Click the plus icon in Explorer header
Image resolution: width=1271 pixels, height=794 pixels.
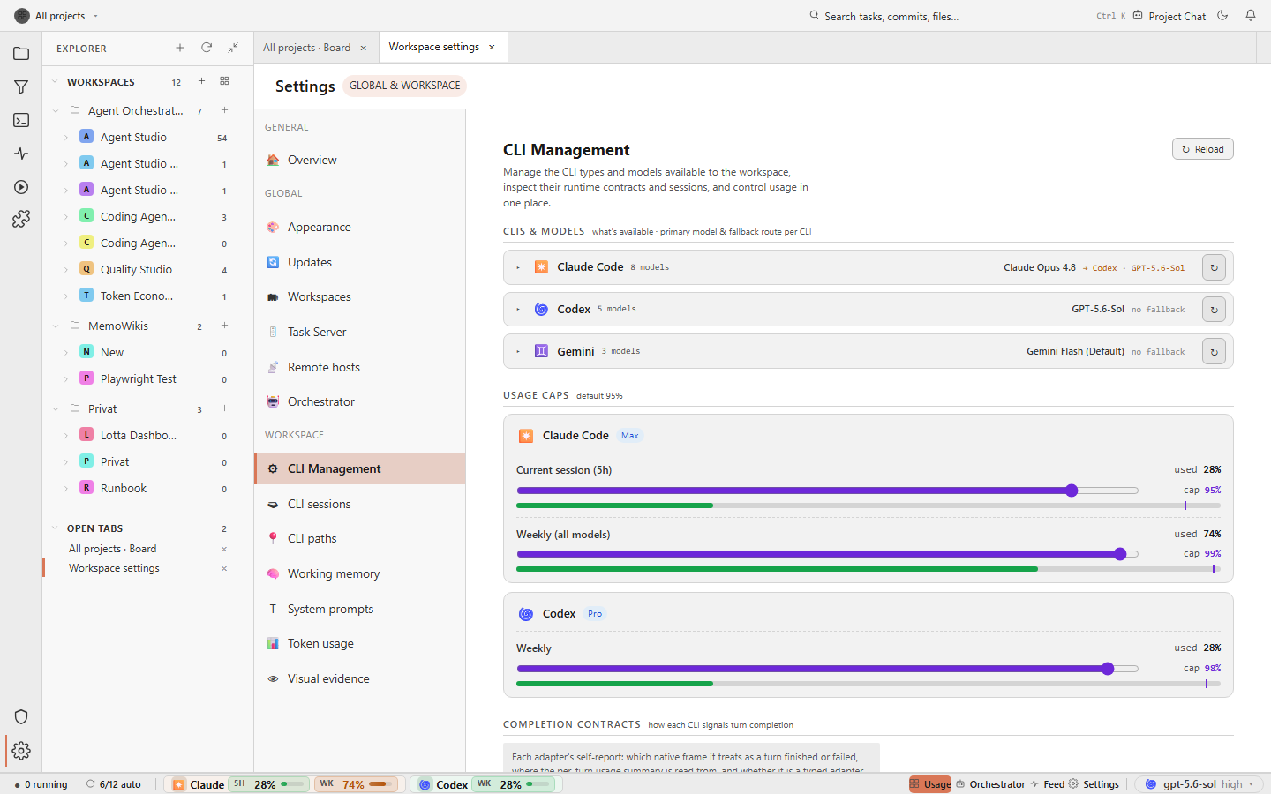tap(180, 48)
